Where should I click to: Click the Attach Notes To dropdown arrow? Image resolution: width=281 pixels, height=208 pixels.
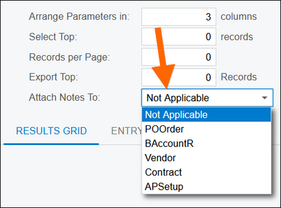coord(264,98)
